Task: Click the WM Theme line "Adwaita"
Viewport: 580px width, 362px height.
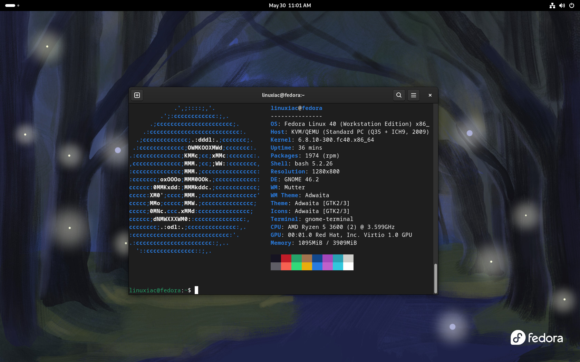Action: [300, 195]
